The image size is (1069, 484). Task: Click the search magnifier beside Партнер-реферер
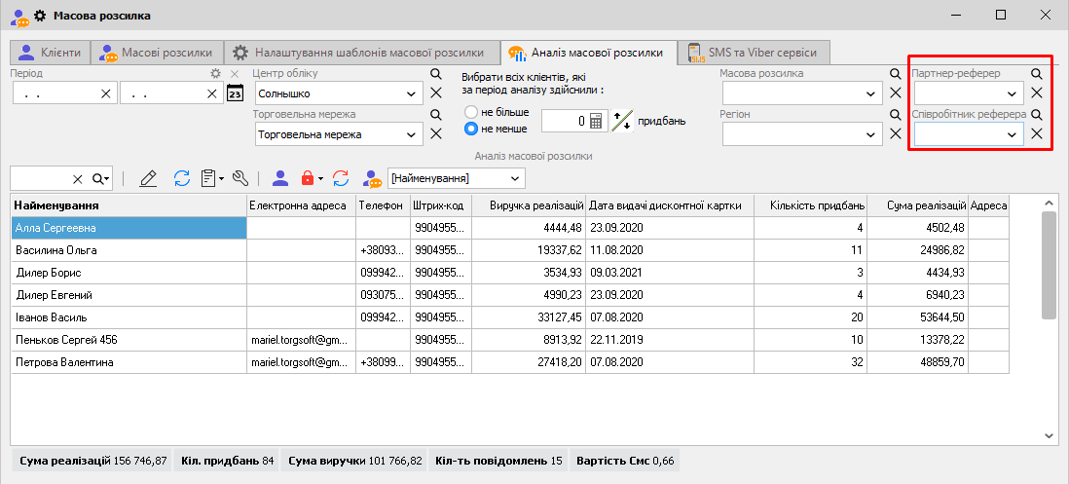[1037, 73]
